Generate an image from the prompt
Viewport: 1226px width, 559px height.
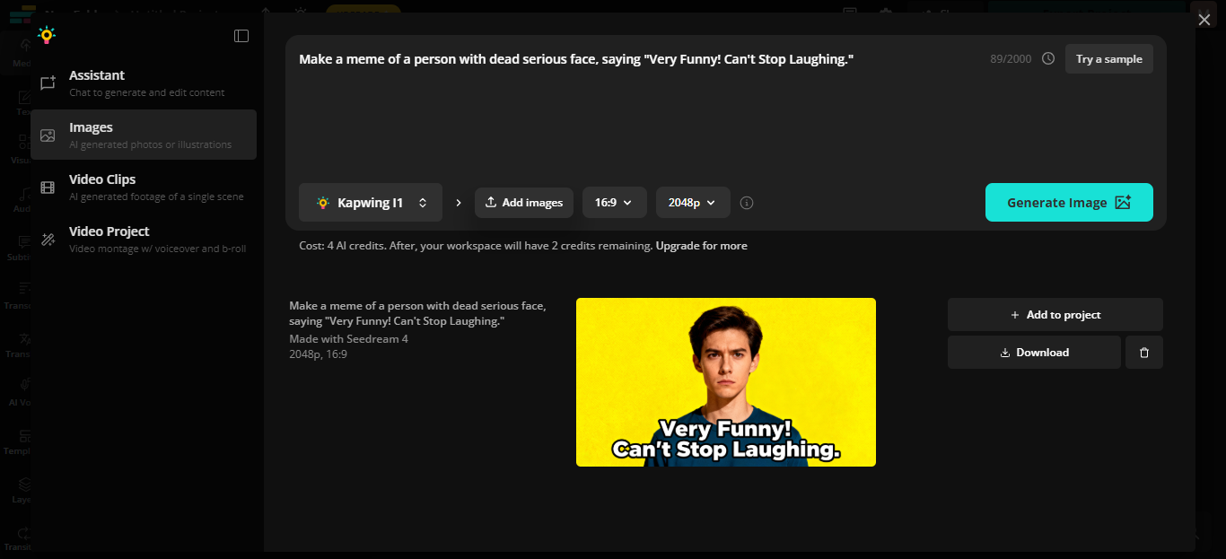[1068, 202]
